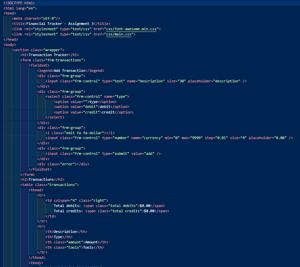Click the th class="amount" line

click(77, 242)
